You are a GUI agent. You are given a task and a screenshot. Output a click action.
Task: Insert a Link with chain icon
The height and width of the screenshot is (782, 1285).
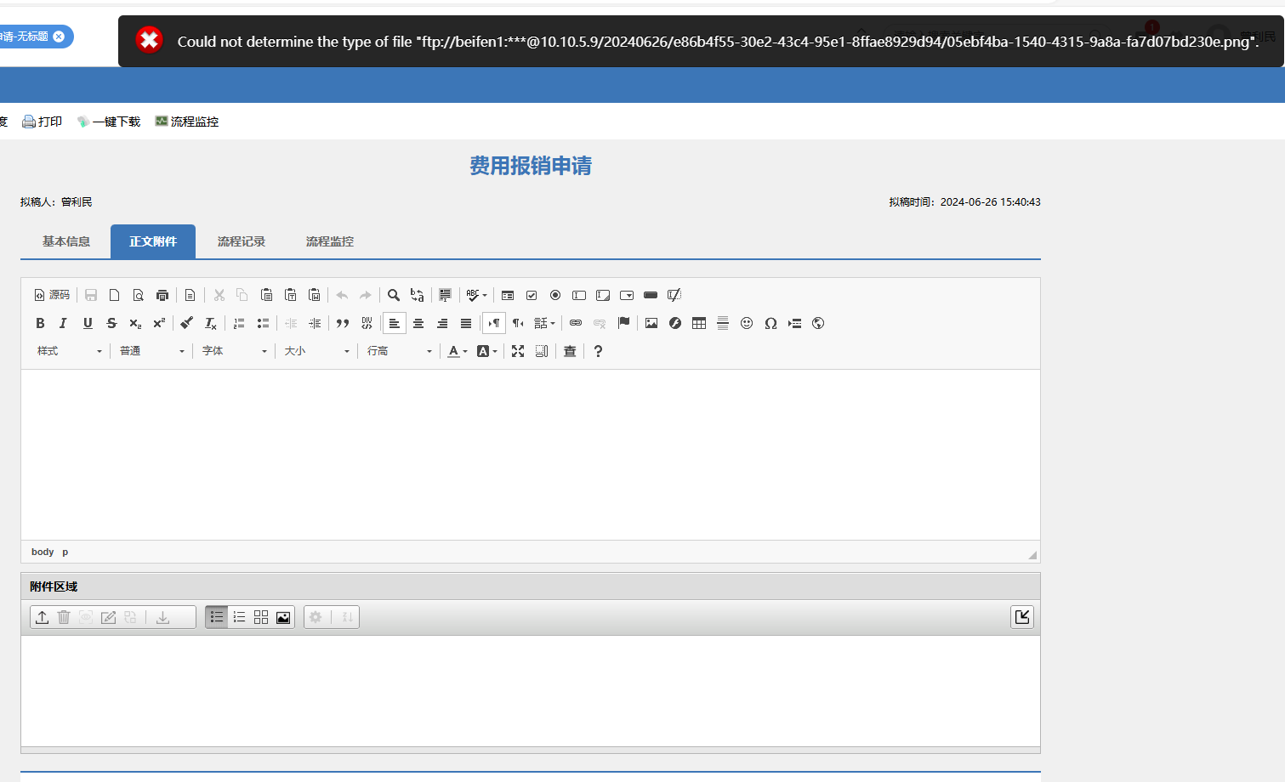(x=576, y=323)
